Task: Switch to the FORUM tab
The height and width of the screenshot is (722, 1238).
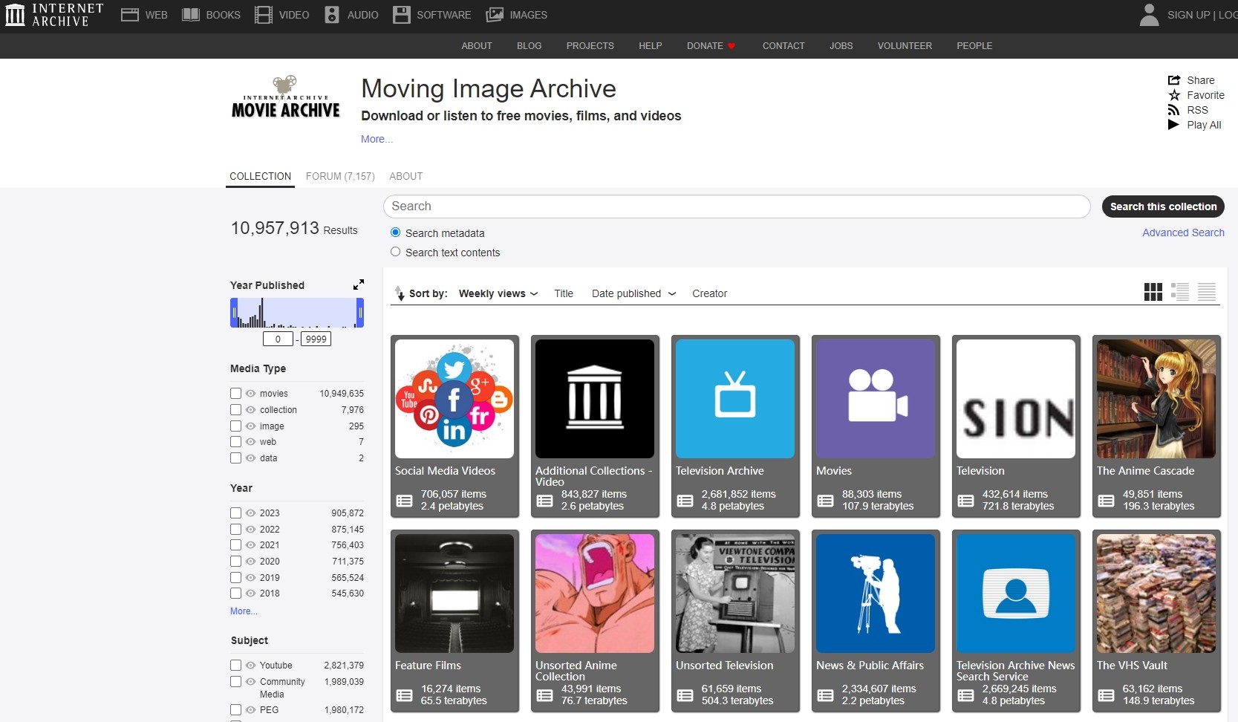Action: point(340,176)
